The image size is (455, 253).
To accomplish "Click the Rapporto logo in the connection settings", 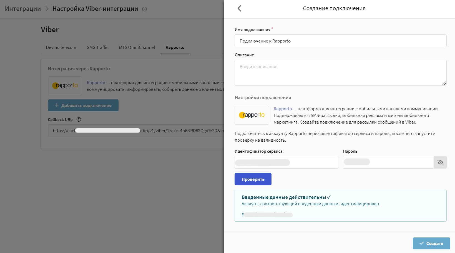I will (252, 115).
